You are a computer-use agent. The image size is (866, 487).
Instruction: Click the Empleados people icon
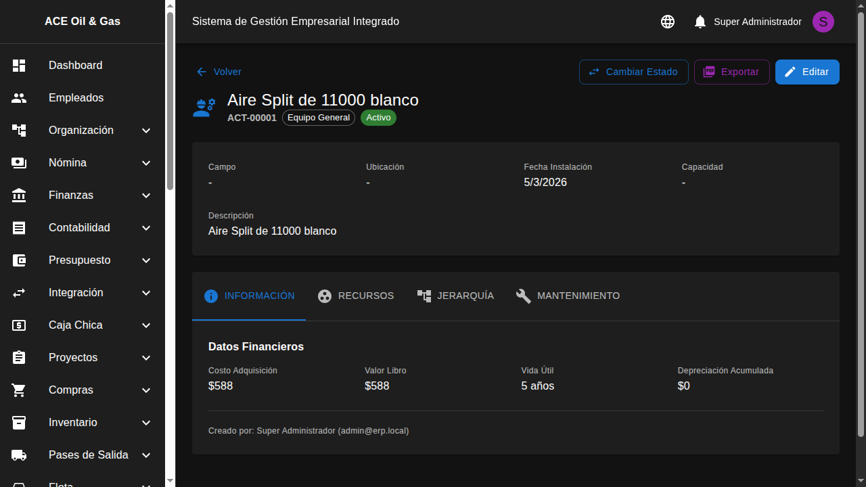(x=19, y=98)
